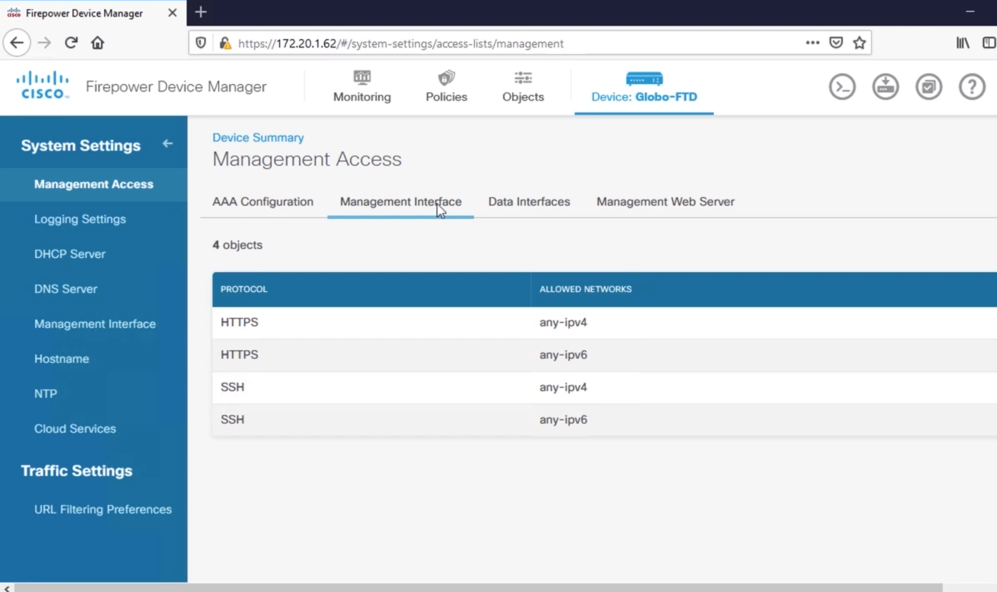
Task: Click the '4 objects' count text
Action: [237, 245]
